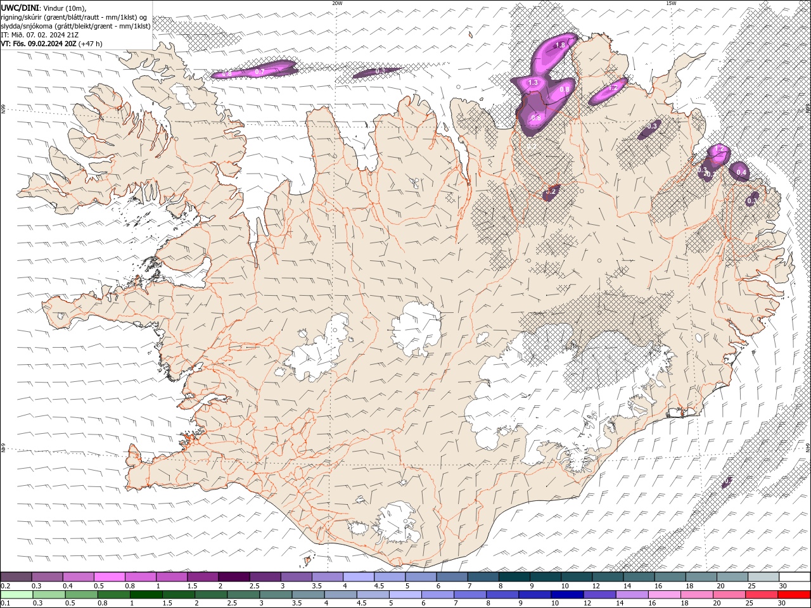Click the Hofsjökull glacier in central Iceland
Image resolution: width=811 pixels, height=608 pixels.
click(x=417, y=328)
